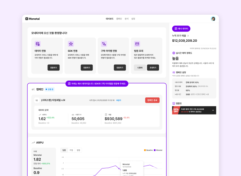241x176 pixels.
Task: Click the 50% OFF template banner
Action: [194, 110]
